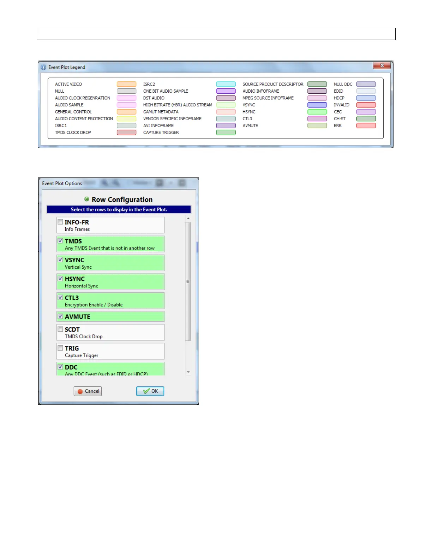Click the AUDIO CONTENT PROTECTION swatch

tap(126, 118)
